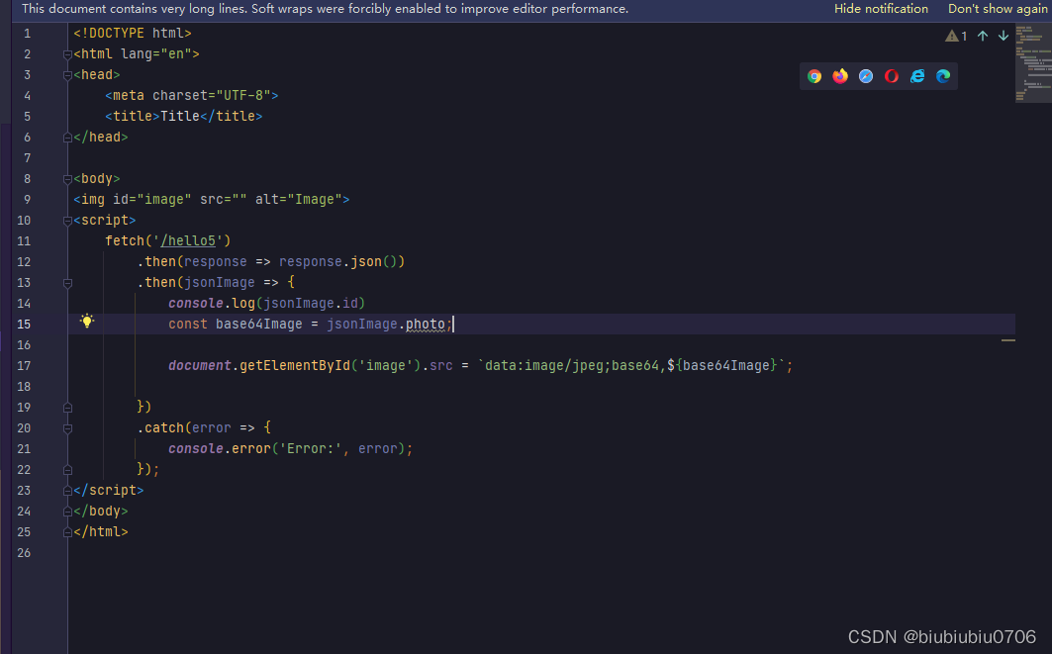Click the img tag on line 9

(212, 199)
